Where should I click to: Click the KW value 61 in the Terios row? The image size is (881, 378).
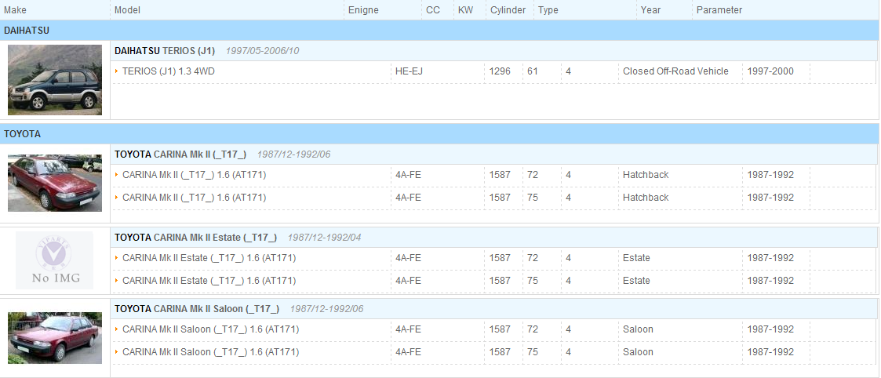click(533, 71)
